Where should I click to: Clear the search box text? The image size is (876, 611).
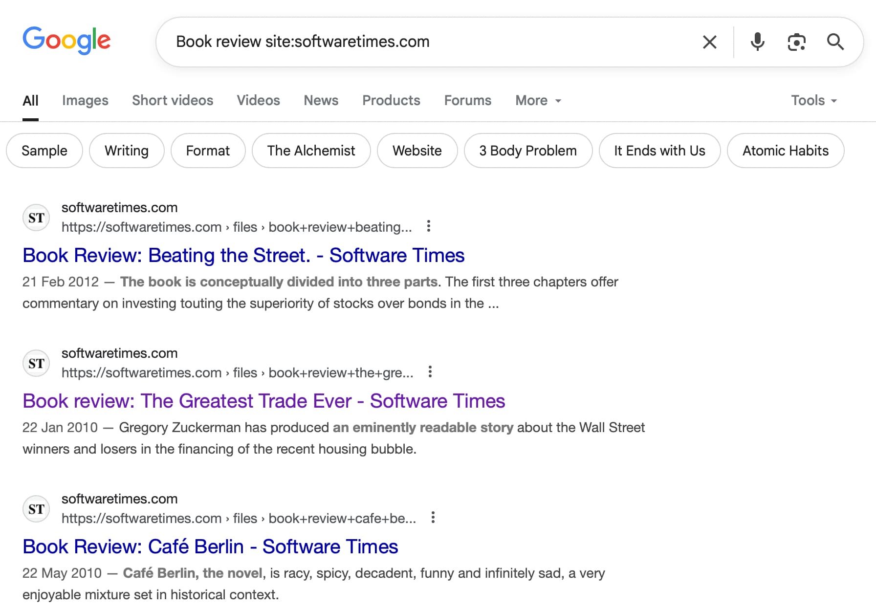point(709,42)
